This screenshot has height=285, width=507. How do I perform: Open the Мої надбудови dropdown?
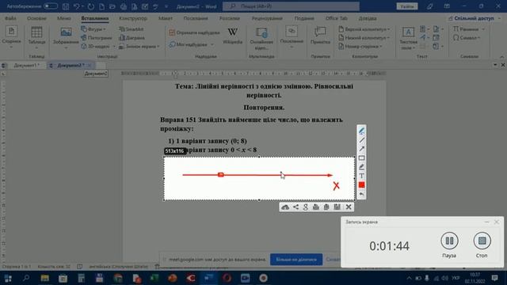(x=191, y=44)
